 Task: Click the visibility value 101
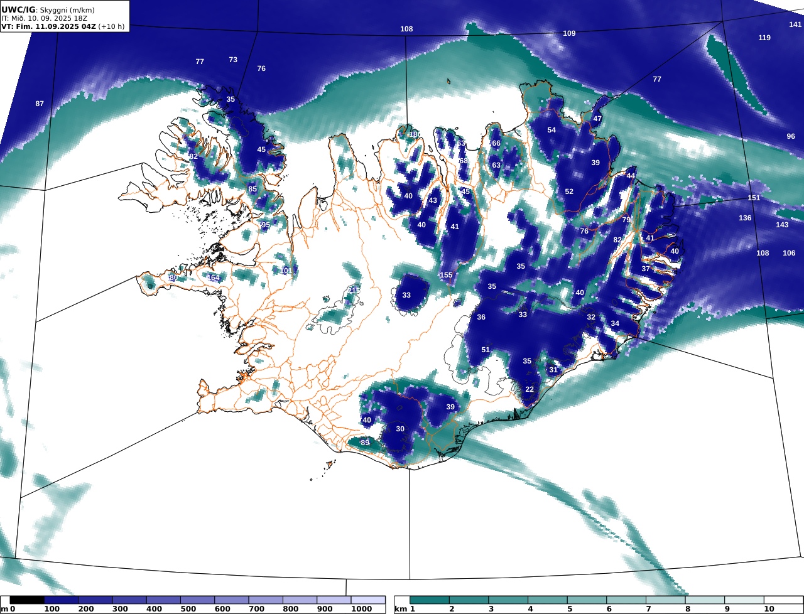[x=286, y=271]
